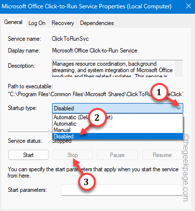The image size is (195, 211).
Task: Open the Recovery tab
Action: click(63, 23)
